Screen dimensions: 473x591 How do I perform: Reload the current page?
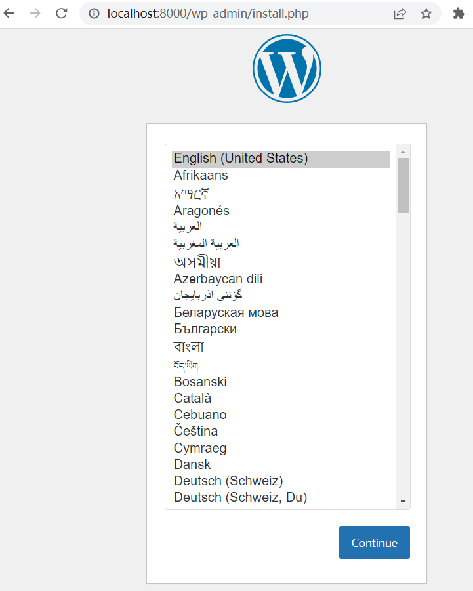click(x=62, y=13)
